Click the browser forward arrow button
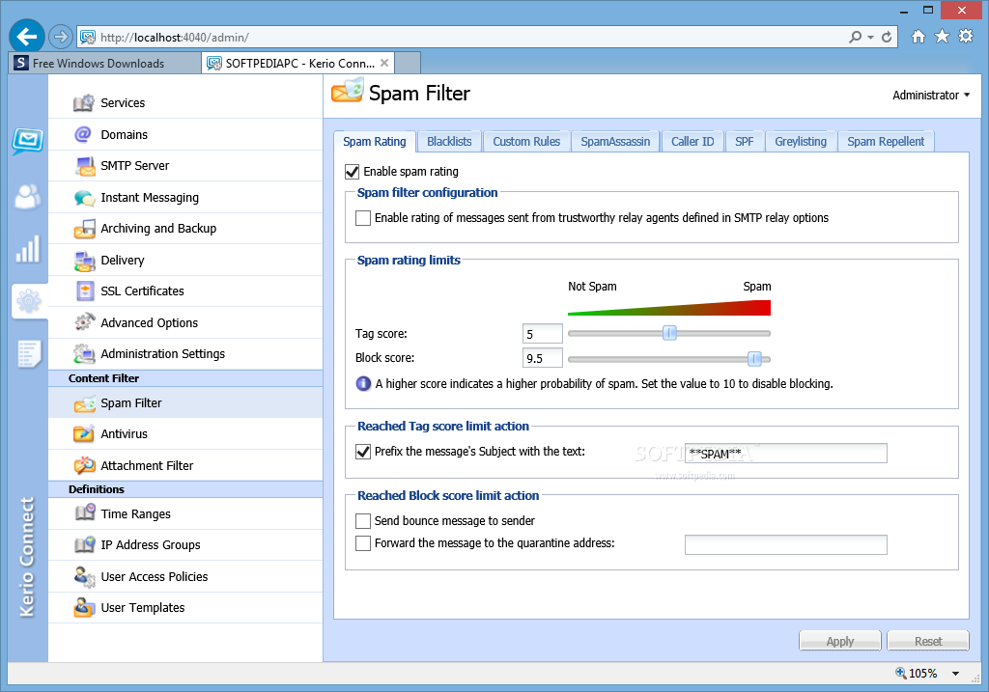The image size is (989, 692). (61, 38)
